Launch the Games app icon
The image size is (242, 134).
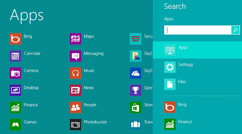tap(15, 125)
